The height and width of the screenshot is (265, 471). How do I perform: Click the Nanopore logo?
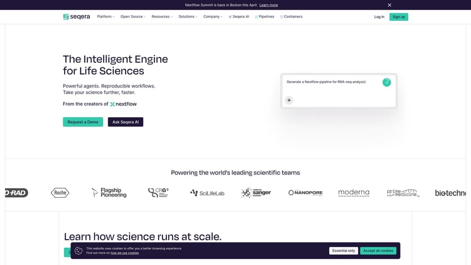coord(305,193)
